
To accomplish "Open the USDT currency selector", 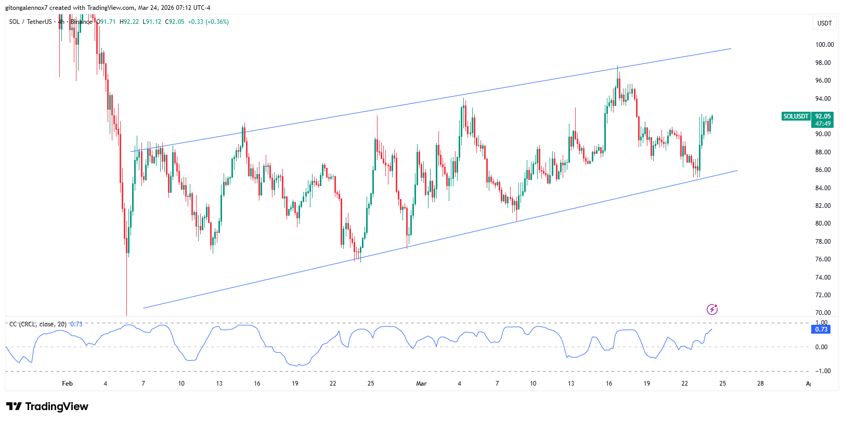I will [x=824, y=23].
